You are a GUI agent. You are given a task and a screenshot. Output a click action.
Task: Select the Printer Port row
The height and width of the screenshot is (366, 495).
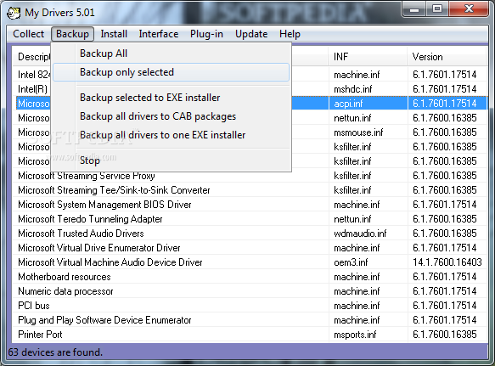pyautogui.click(x=250, y=335)
